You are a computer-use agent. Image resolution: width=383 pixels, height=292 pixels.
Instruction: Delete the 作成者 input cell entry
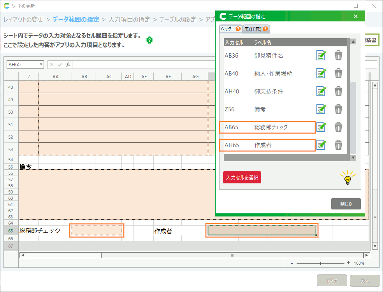tap(339, 145)
